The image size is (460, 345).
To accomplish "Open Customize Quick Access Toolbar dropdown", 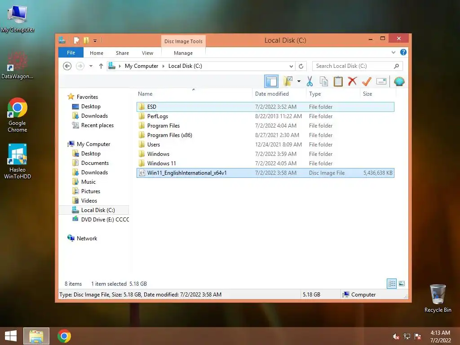I will coord(95,40).
